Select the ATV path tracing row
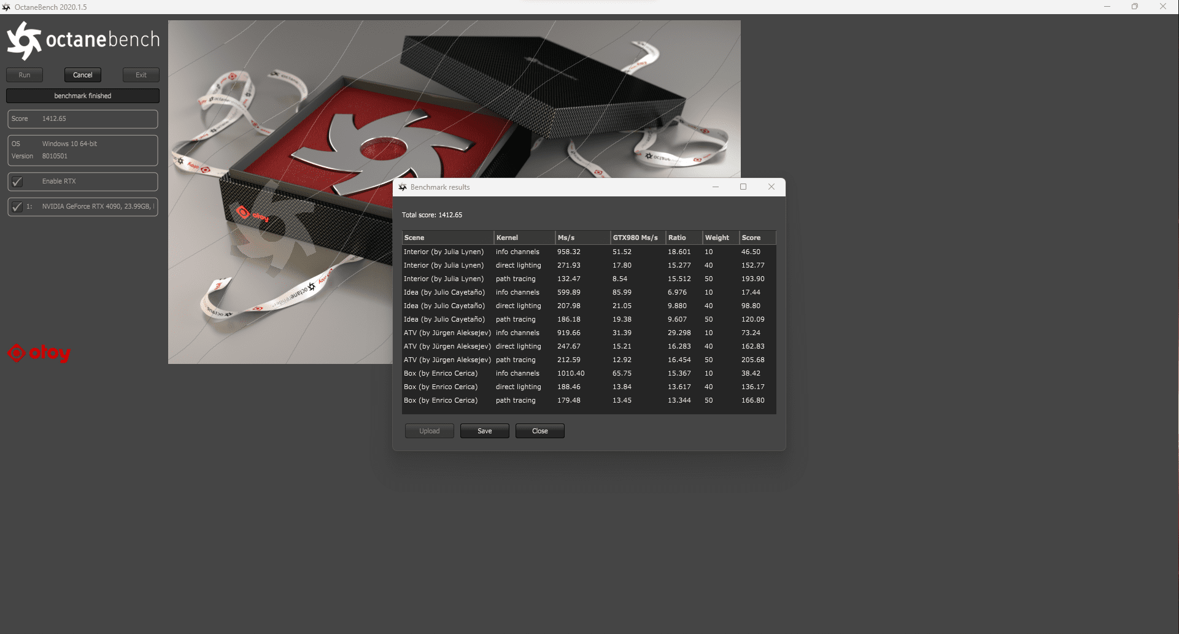1179x634 pixels. click(x=589, y=360)
